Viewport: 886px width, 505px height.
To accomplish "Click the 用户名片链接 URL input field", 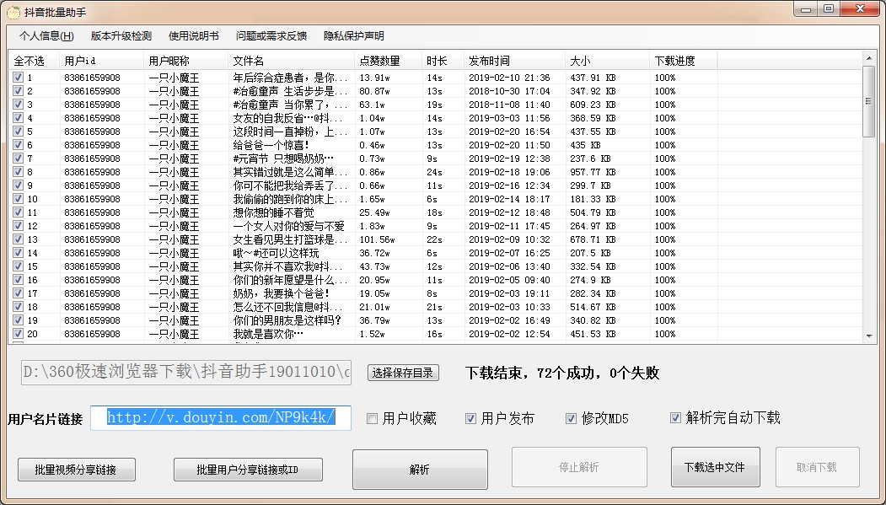I will coord(221,418).
